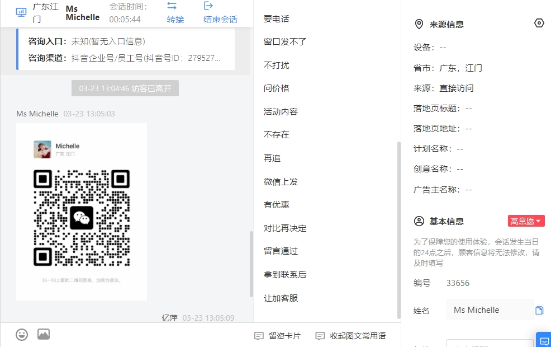Screen dimensions: 551x347
Task: Open the WeChat QR code image message
Action: pos(82,212)
